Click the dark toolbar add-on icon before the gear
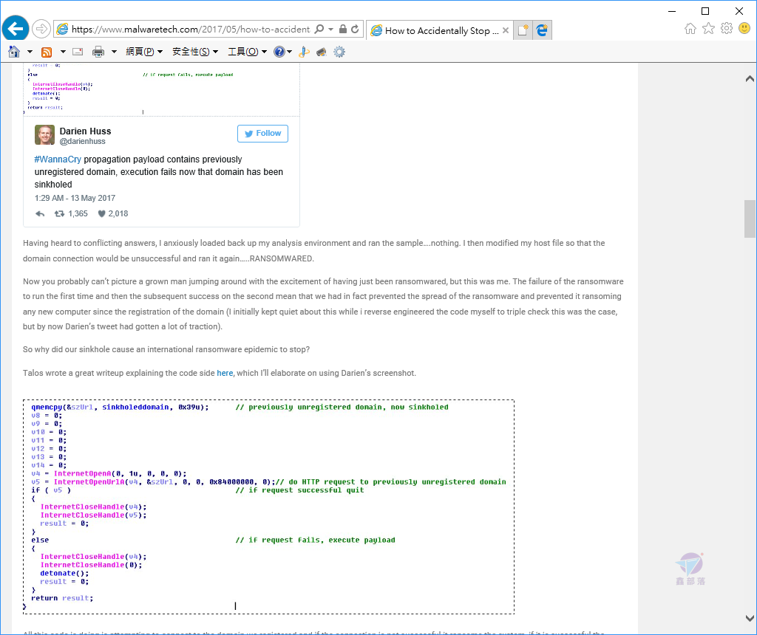The width and height of the screenshot is (757, 635). pos(322,52)
